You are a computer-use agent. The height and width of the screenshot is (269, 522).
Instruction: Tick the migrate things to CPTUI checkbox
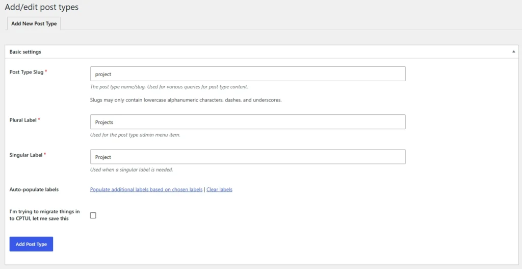pyautogui.click(x=93, y=215)
